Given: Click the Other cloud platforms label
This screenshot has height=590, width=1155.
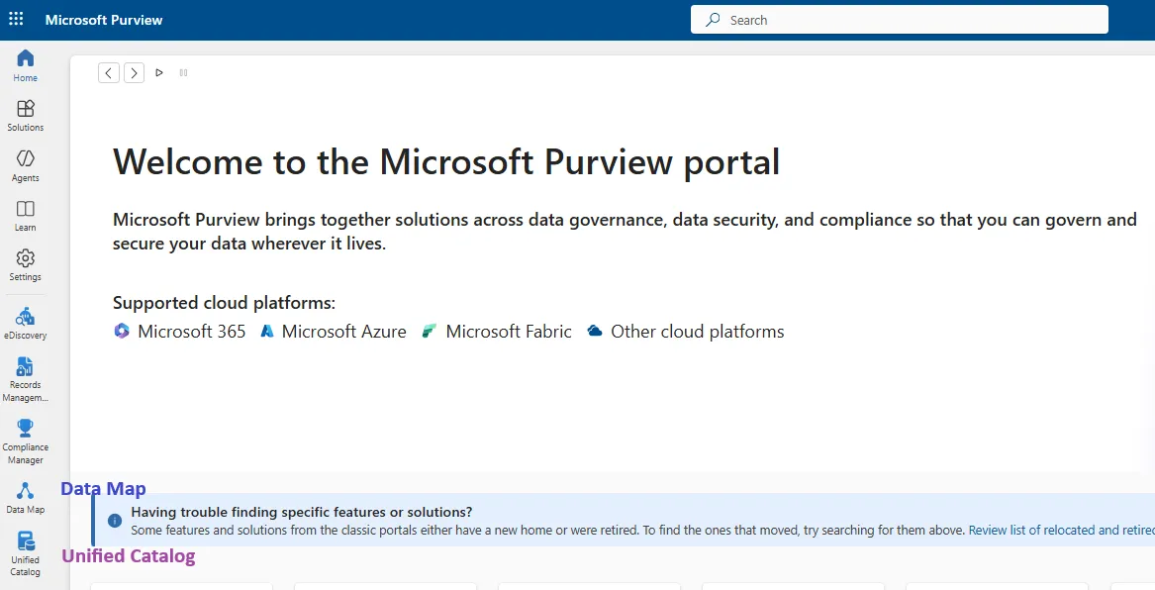Looking at the screenshot, I should coord(698,332).
